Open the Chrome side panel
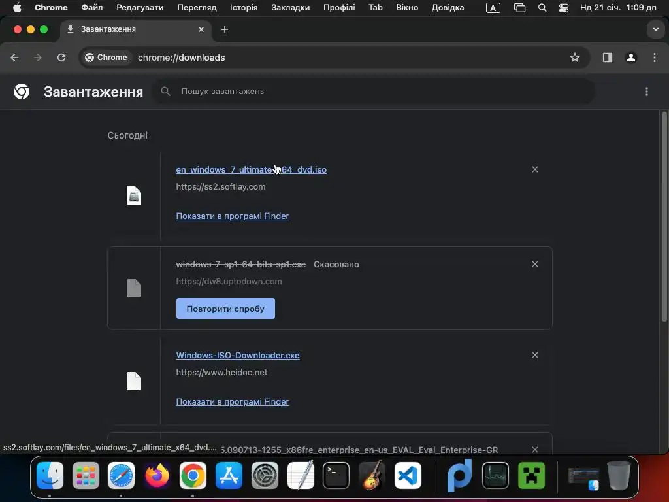669x502 pixels. point(608,58)
